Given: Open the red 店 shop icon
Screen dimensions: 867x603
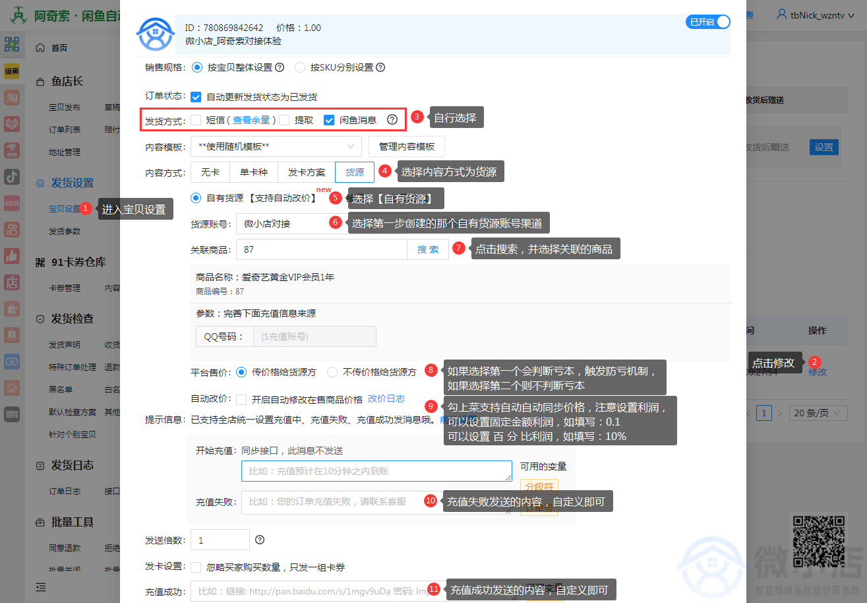Looking at the screenshot, I should pyautogui.click(x=11, y=282).
